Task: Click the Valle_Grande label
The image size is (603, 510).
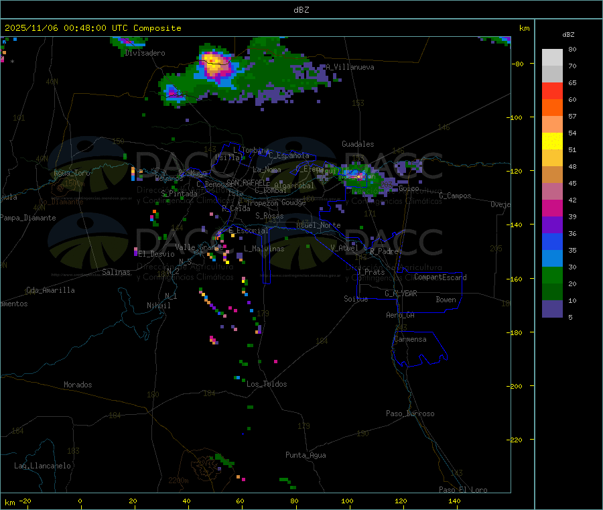Action: click(199, 247)
